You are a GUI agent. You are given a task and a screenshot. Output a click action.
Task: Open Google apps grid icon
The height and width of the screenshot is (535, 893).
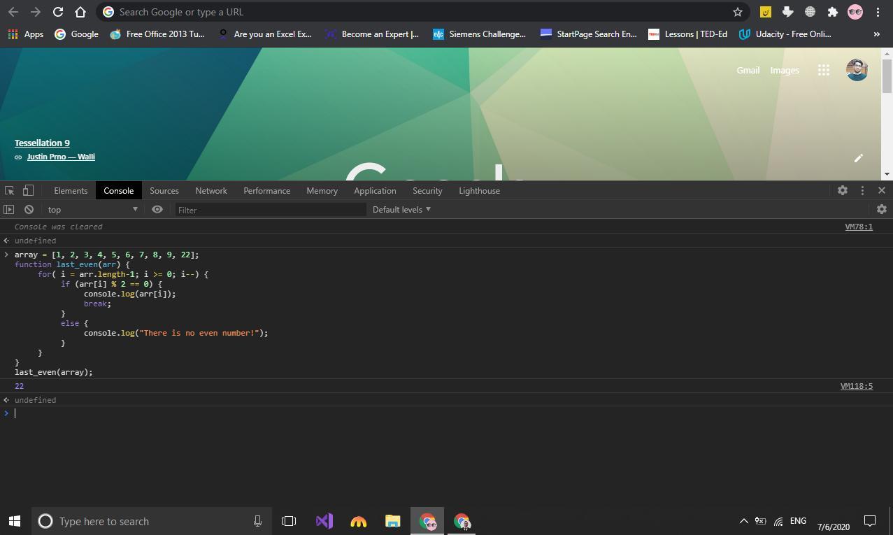pyautogui.click(x=824, y=70)
